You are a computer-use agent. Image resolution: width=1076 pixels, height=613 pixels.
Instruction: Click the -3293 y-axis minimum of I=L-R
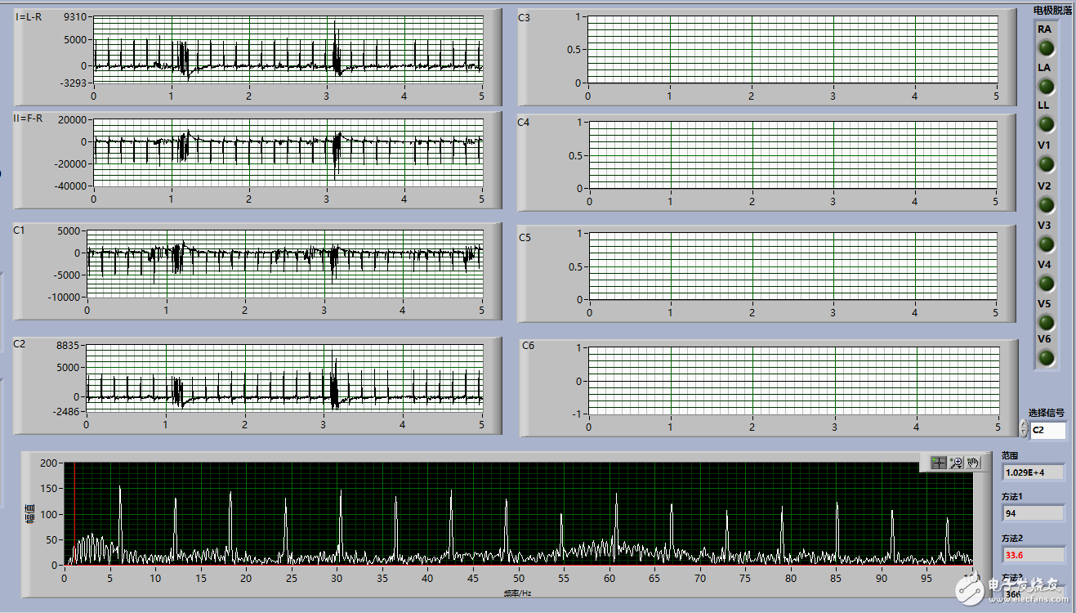[x=74, y=83]
